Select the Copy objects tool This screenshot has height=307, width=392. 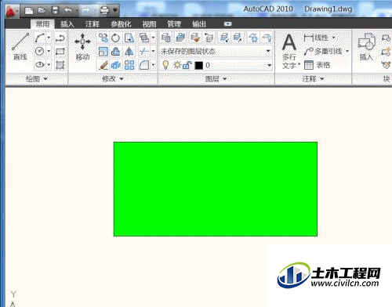103,38
